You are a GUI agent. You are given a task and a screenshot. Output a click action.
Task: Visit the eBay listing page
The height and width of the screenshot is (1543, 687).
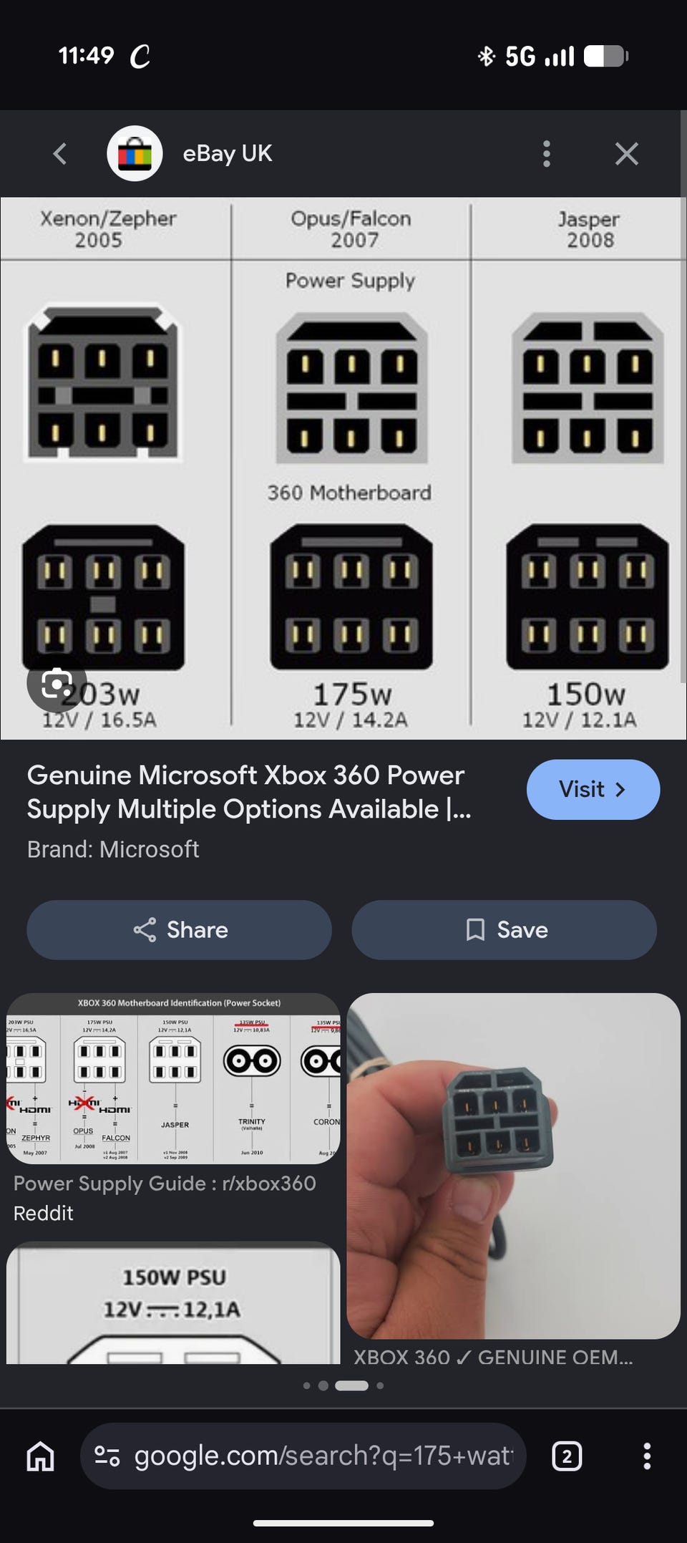[x=593, y=789]
